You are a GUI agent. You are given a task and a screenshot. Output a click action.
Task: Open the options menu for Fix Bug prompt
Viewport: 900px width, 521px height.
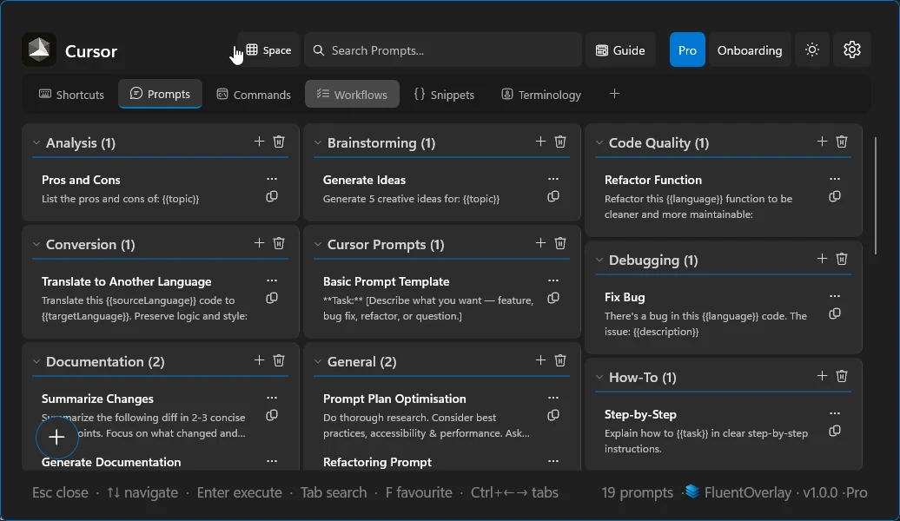click(x=835, y=296)
